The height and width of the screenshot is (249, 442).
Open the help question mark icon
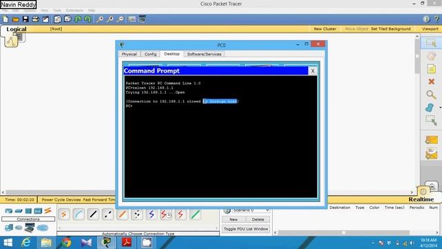(x=436, y=19)
